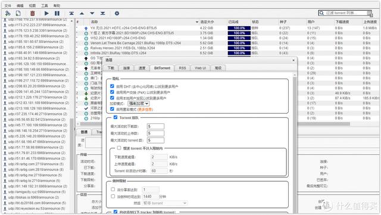Click tracker icon for udp://amigacity.xyz
The image size is (381, 215).
coord(5,192)
